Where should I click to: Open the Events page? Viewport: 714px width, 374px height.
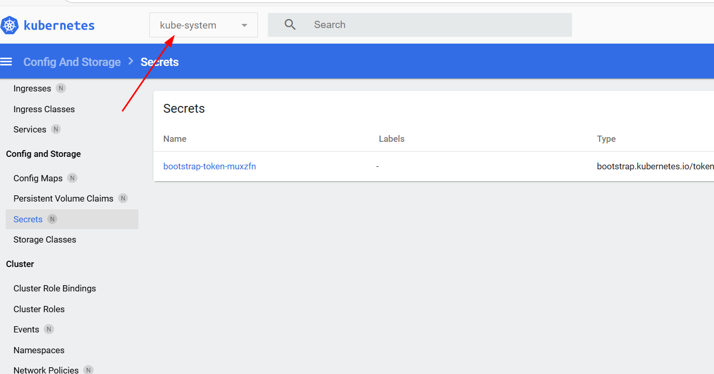(x=26, y=329)
